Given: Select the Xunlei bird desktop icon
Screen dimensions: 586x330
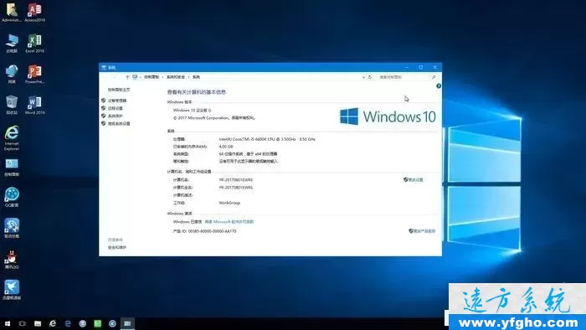Looking at the screenshot, I should click(12, 290).
